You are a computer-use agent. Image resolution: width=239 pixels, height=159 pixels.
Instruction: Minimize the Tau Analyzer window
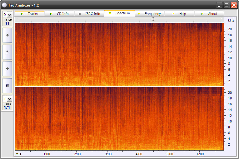(219, 5)
